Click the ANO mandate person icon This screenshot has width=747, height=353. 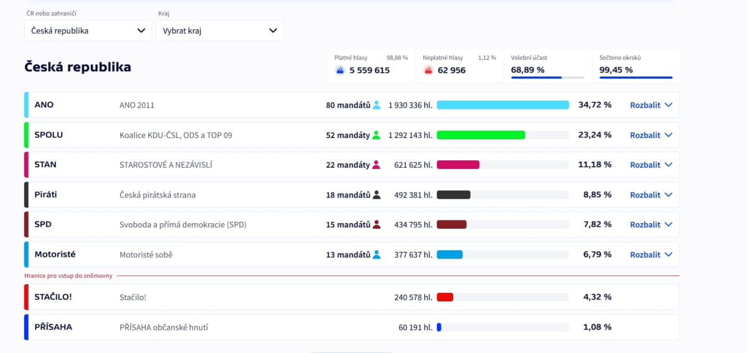pos(377,105)
